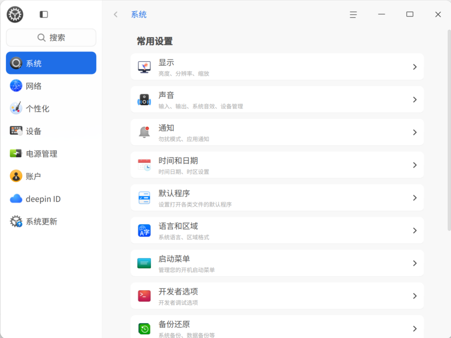Click the 个性化 palette icon in sidebar
This screenshot has width=451, height=338.
pyautogui.click(x=16, y=108)
